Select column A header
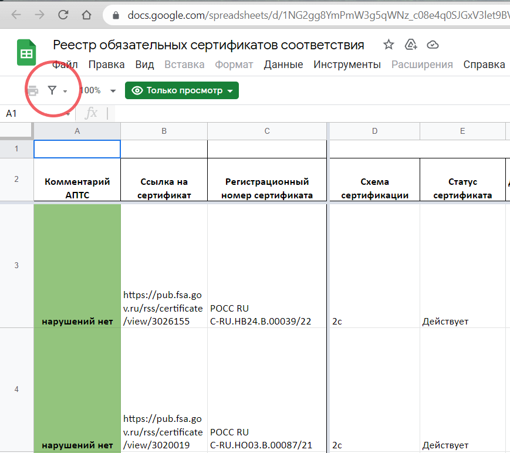This screenshot has height=453, width=510. 77,131
